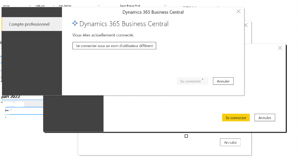This screenshot has height=167, width=298.
Task: Click the yellow Se connecter button
Action: pos(236,118)
